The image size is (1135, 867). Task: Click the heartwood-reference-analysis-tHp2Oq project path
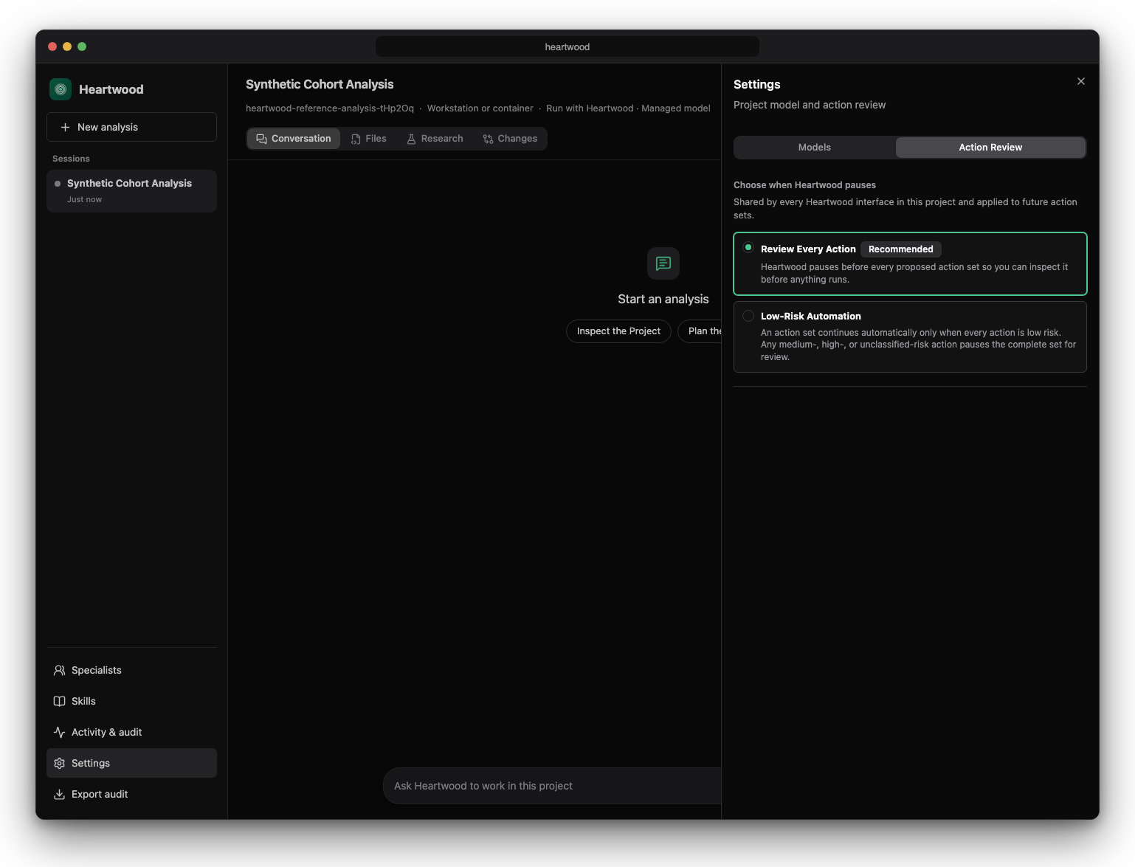[x=330, y=108]
